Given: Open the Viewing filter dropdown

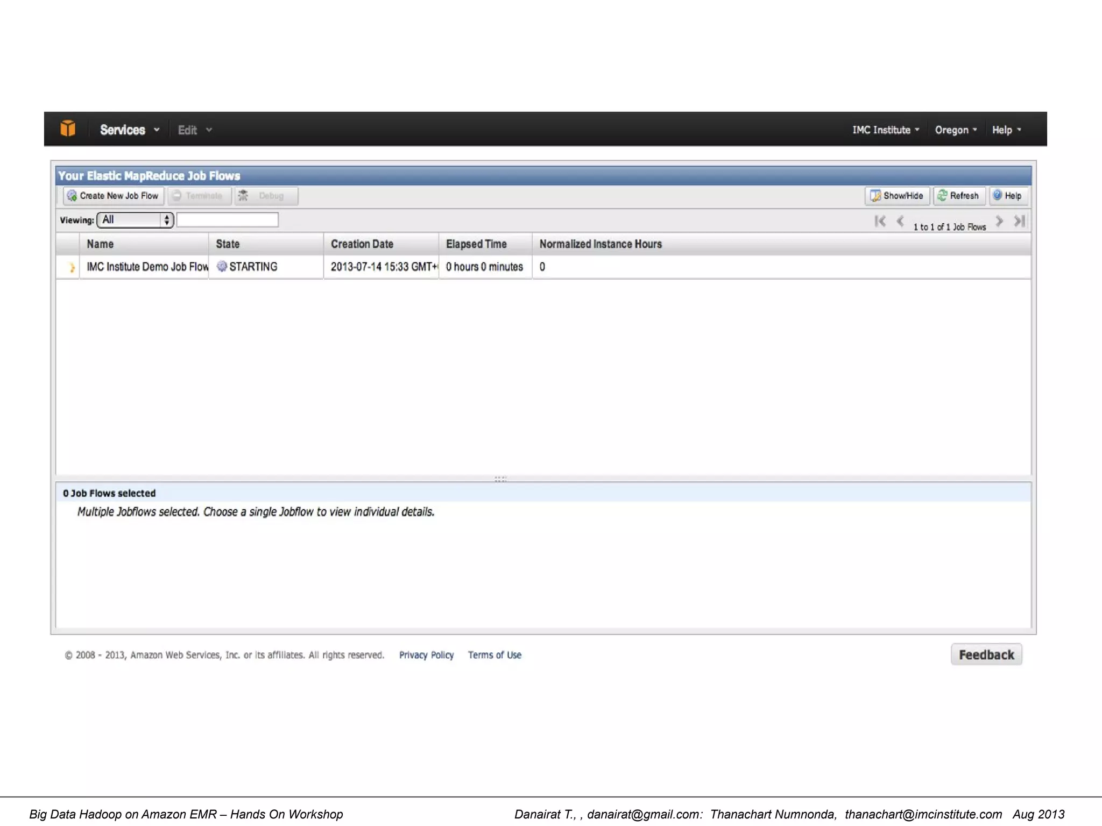Looking at the screenshot, I should point(135,220).
